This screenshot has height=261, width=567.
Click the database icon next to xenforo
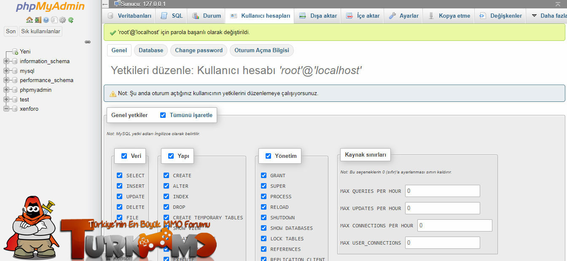[15, 109]
